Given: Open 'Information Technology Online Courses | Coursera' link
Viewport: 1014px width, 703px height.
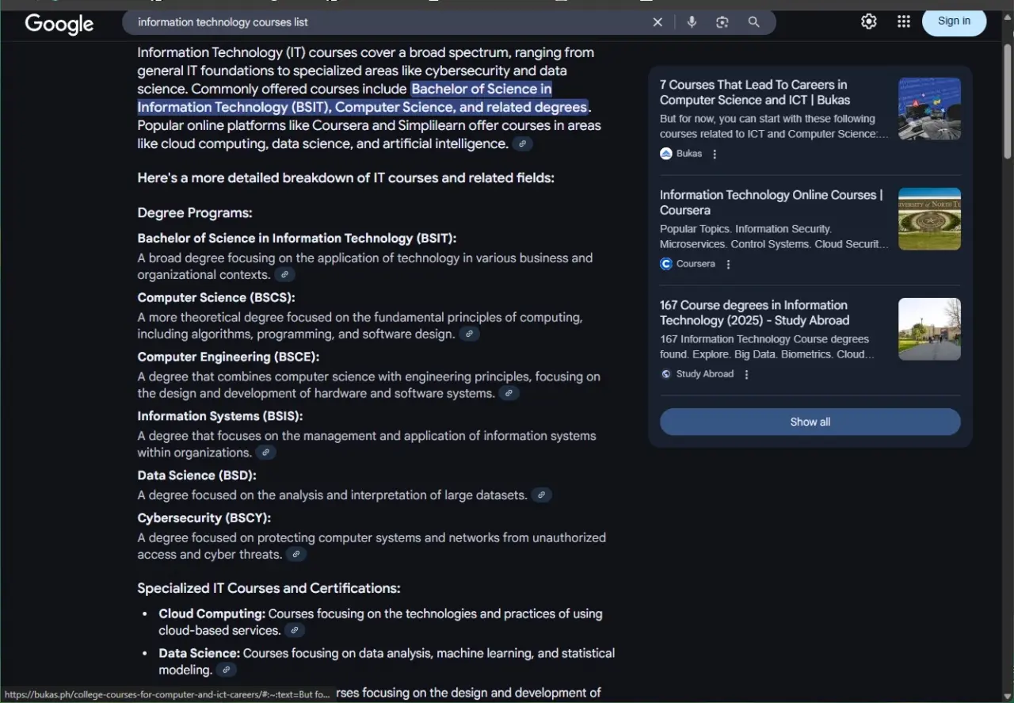Looking at the screenshot, I should (x=771, y=202).
